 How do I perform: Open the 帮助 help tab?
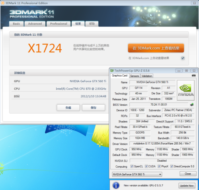point(92,24)
